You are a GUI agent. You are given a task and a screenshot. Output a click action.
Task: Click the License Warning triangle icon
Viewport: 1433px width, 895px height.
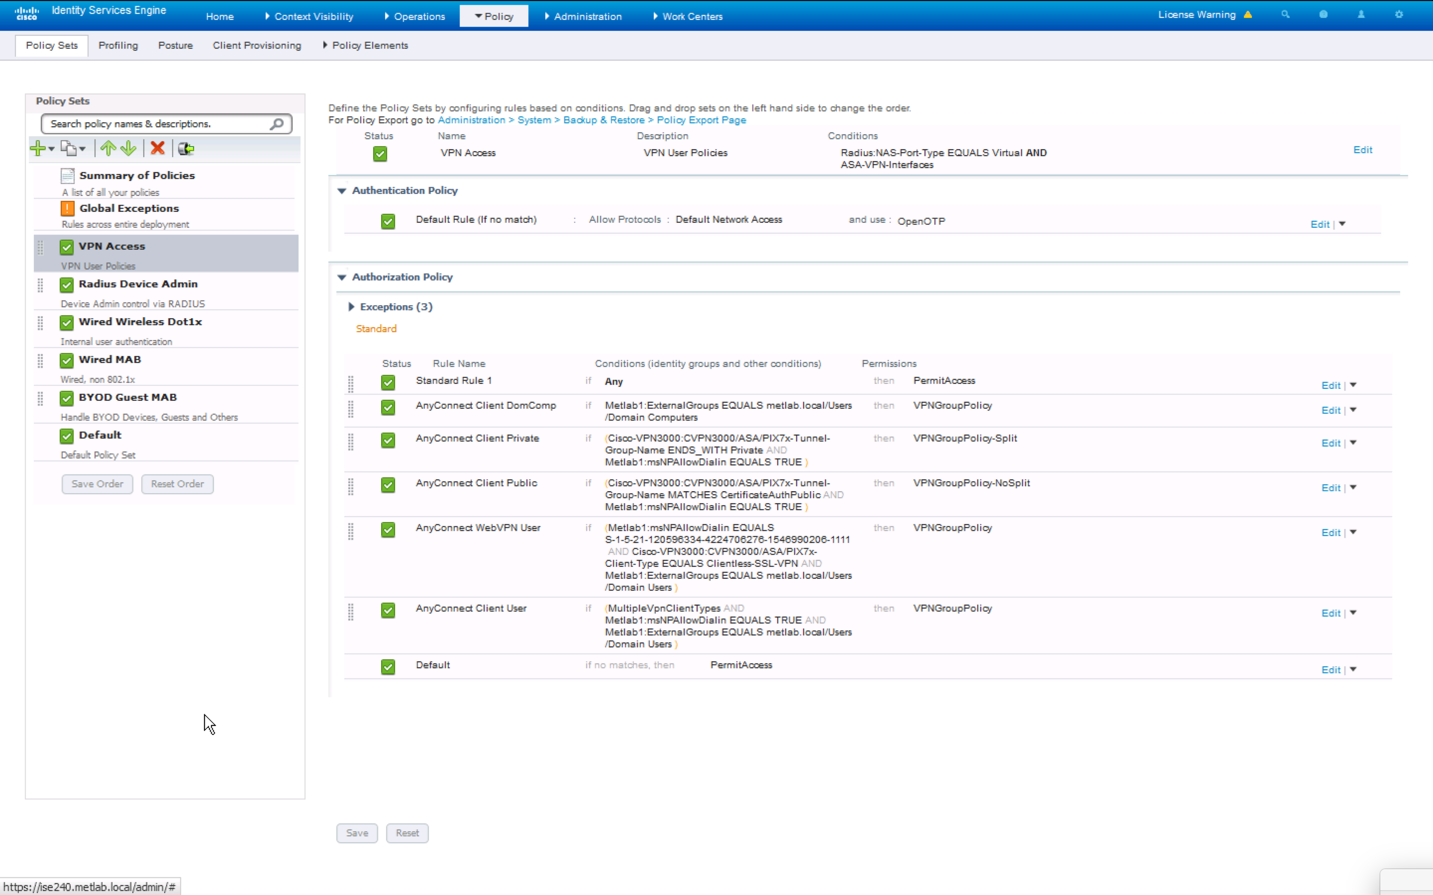coord(1248,15)
